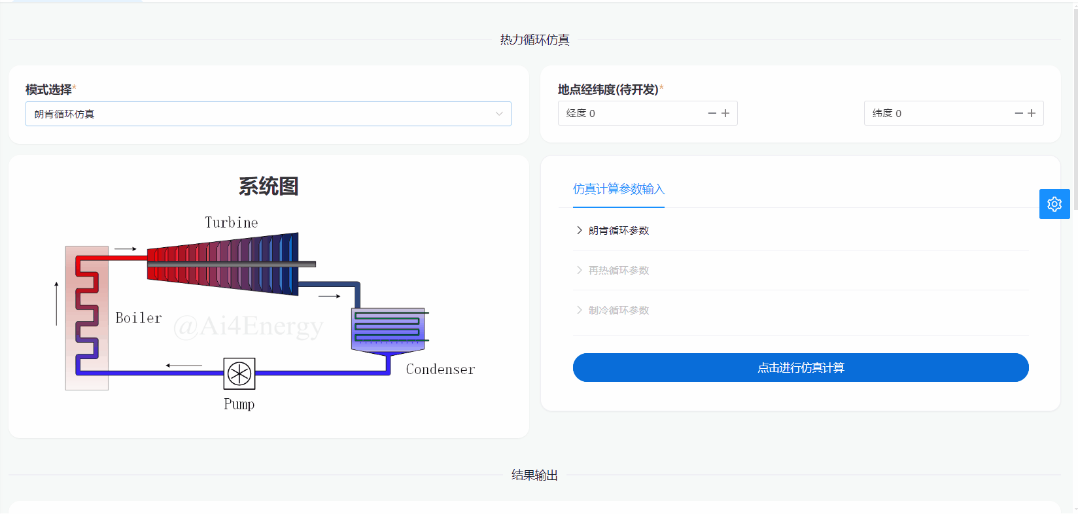The height and width of the screenshot is (514, 1078).
Task: Decrease longitude with the minus button
Action: point(712,113)
